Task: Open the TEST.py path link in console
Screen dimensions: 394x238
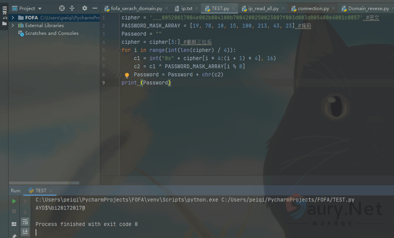Action: (x=288, y=200)
